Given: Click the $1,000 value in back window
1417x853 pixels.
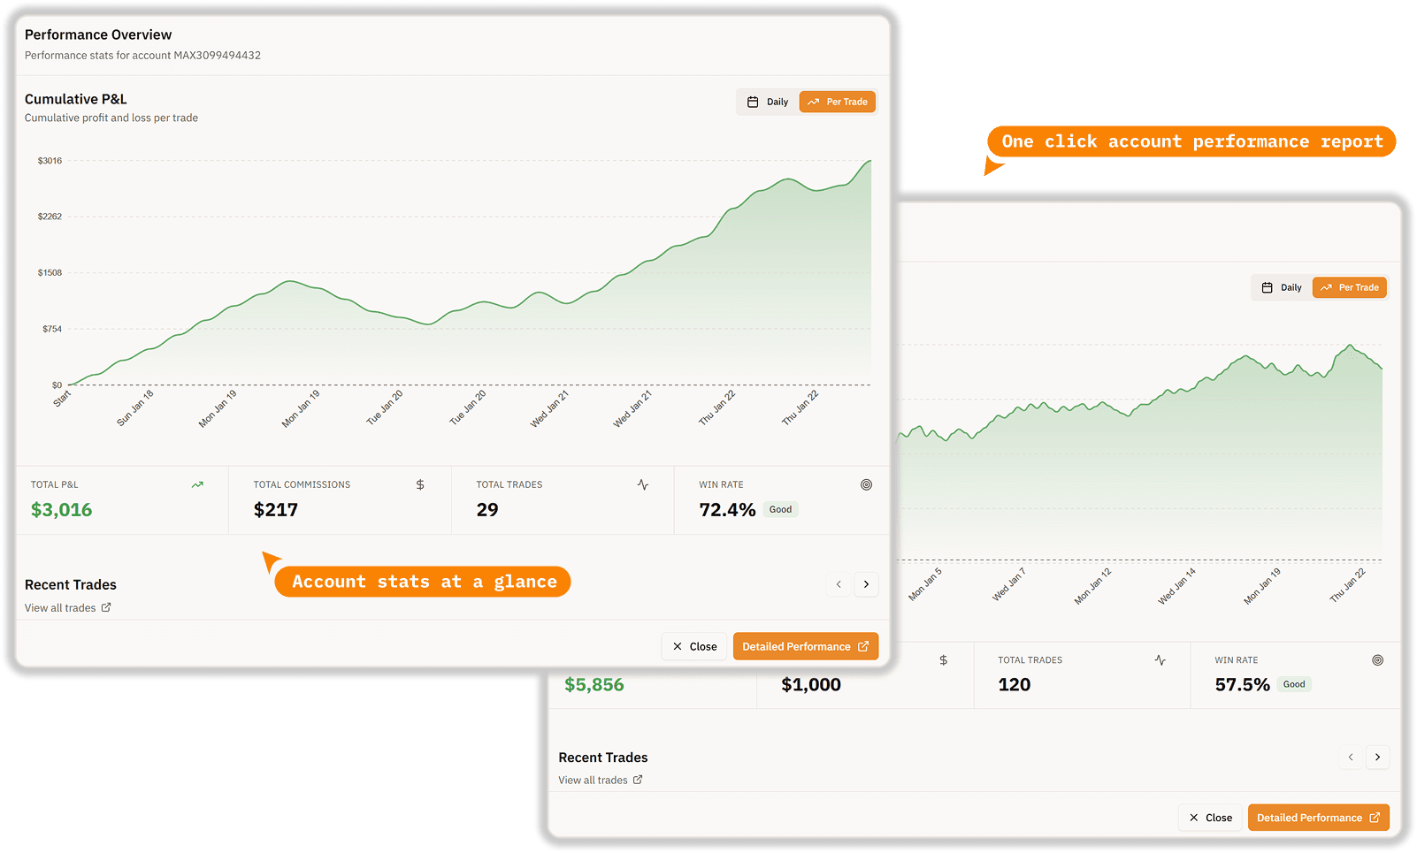Looking at the screenshot, I should point(811,685).
